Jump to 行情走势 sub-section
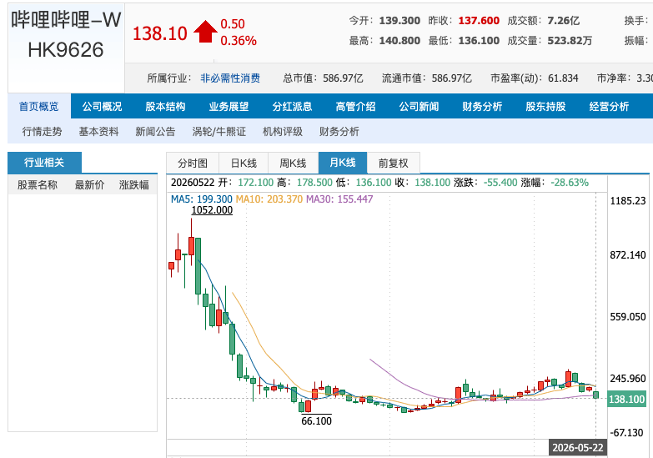Viewport: 653px width, 458px height. point(42,132)
